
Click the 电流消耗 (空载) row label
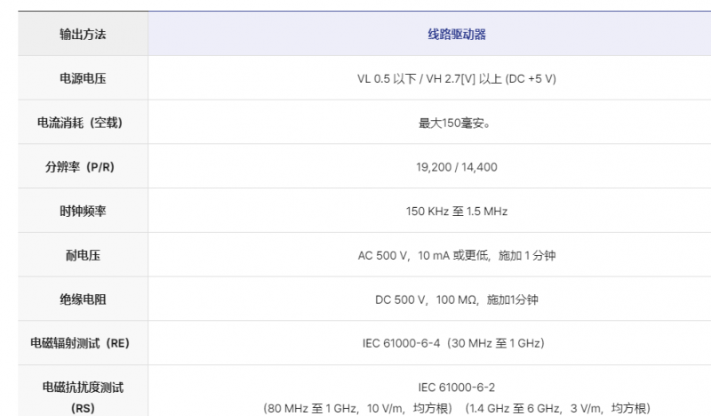83,123
